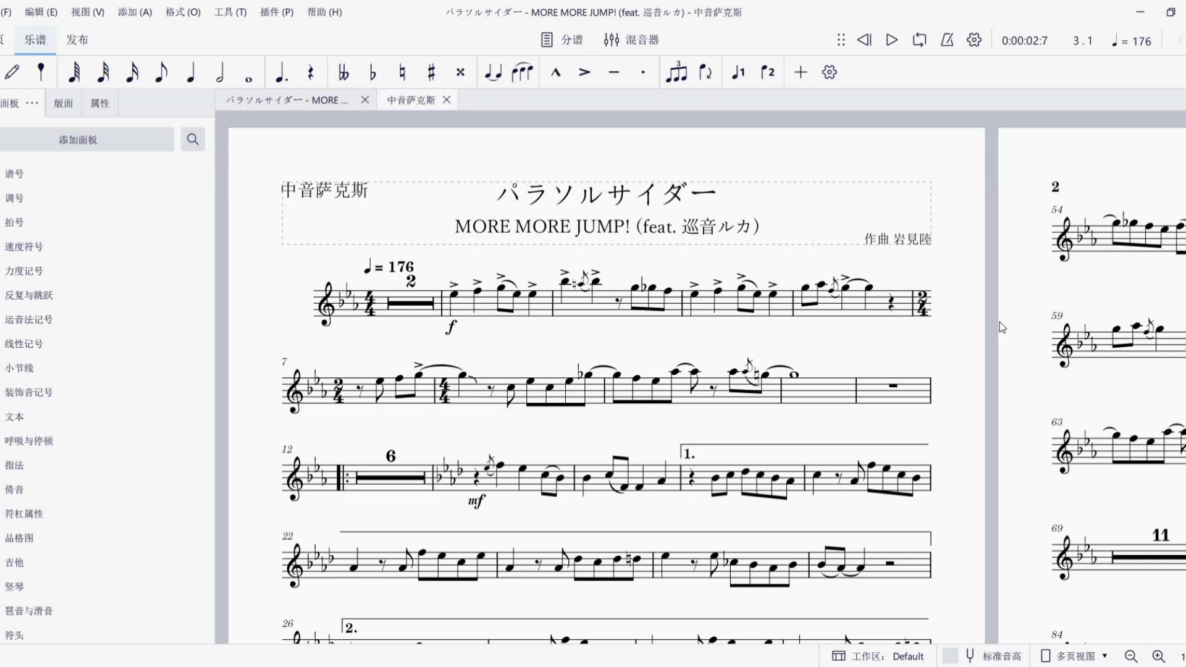Screen dimensions: 1186x667
Task: Apply sharp accidental
Action: pyautogui.click(x=431, y=72)
